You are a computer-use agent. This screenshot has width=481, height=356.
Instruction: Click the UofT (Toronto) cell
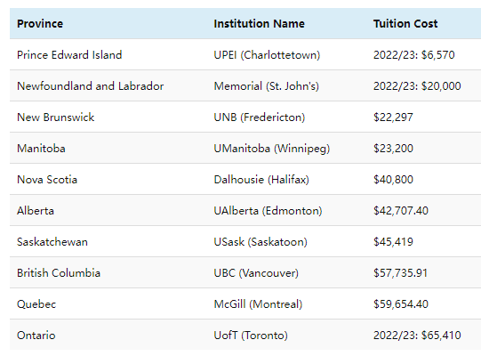tap(251, 336)
